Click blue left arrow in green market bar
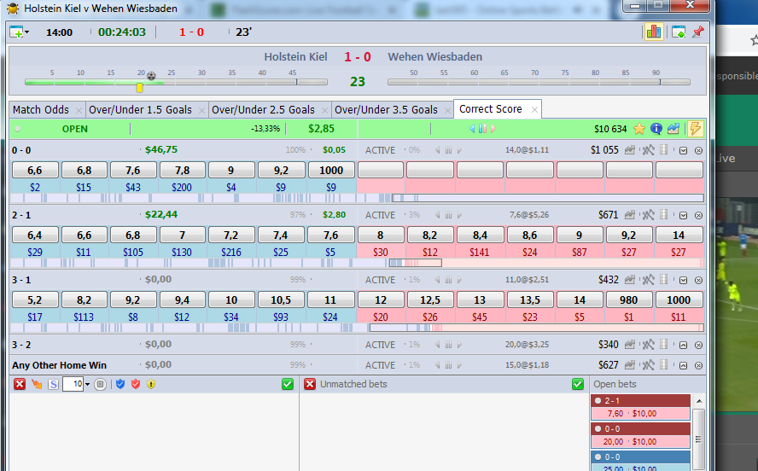This screenshot has height=471, width=758. 472,129
